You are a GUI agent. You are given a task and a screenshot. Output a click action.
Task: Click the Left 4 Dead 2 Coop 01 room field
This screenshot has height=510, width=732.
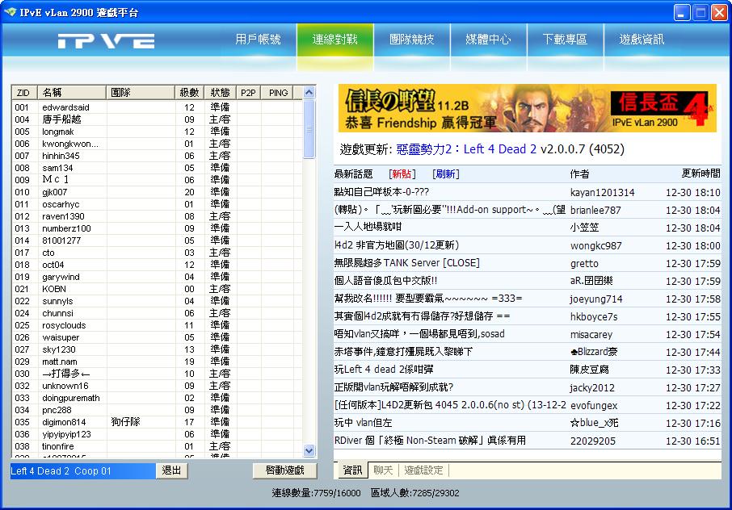coord(82,470)
